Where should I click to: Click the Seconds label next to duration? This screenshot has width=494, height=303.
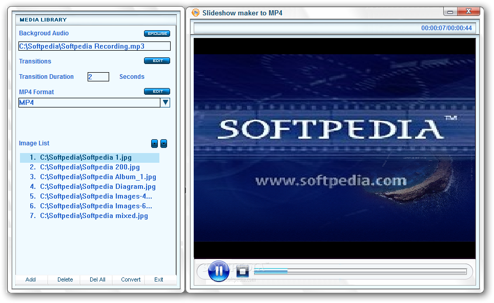click(132, 77)
